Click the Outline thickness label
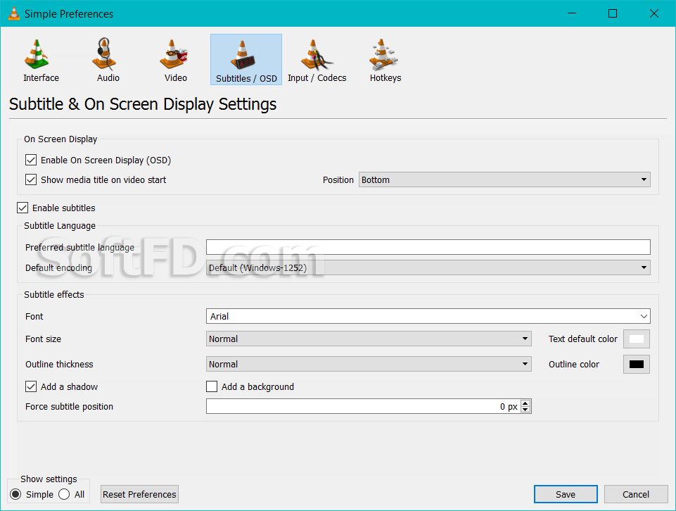 tap(59, 364)
